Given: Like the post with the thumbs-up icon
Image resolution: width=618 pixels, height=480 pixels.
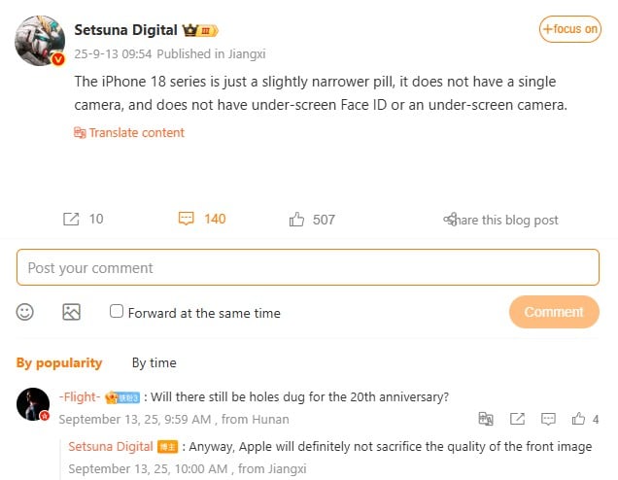Looking at the screenshot, I should point(297,220).
